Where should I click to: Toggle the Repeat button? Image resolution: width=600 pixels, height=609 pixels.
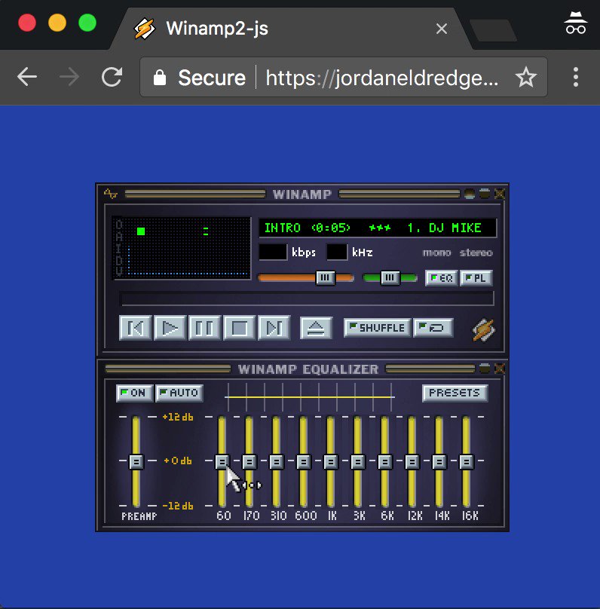(x=433, y=327)
